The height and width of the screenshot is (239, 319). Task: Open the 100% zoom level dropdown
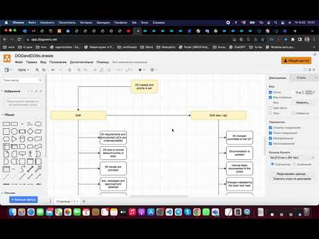23,70
